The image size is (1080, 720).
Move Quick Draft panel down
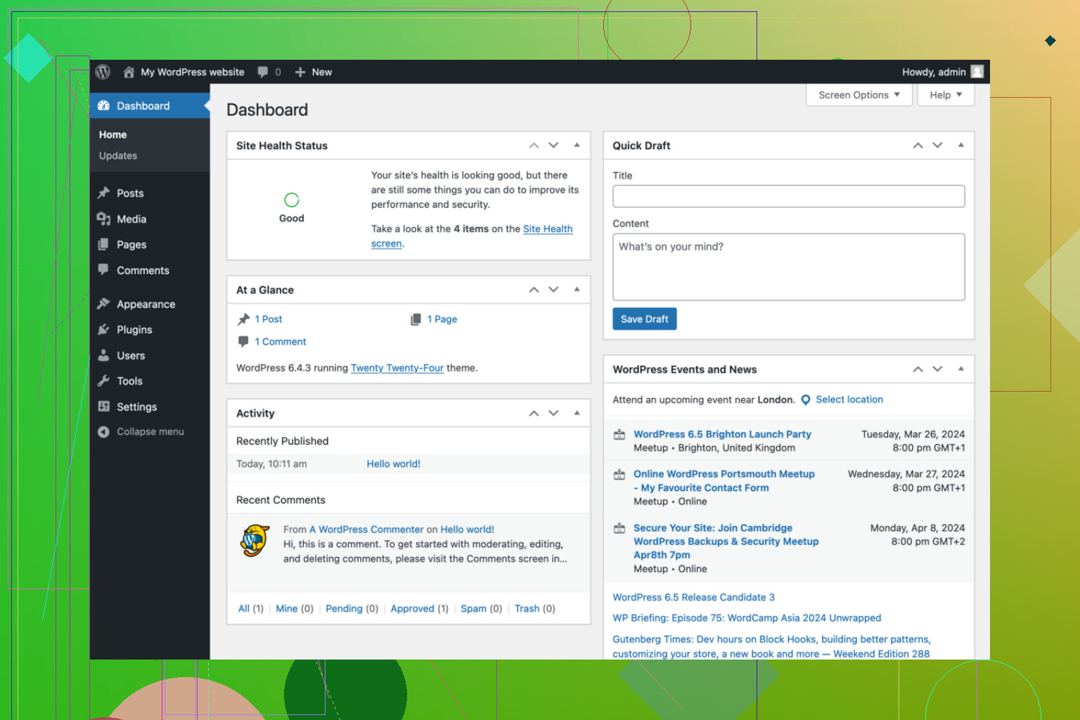[x=937, y=146]
